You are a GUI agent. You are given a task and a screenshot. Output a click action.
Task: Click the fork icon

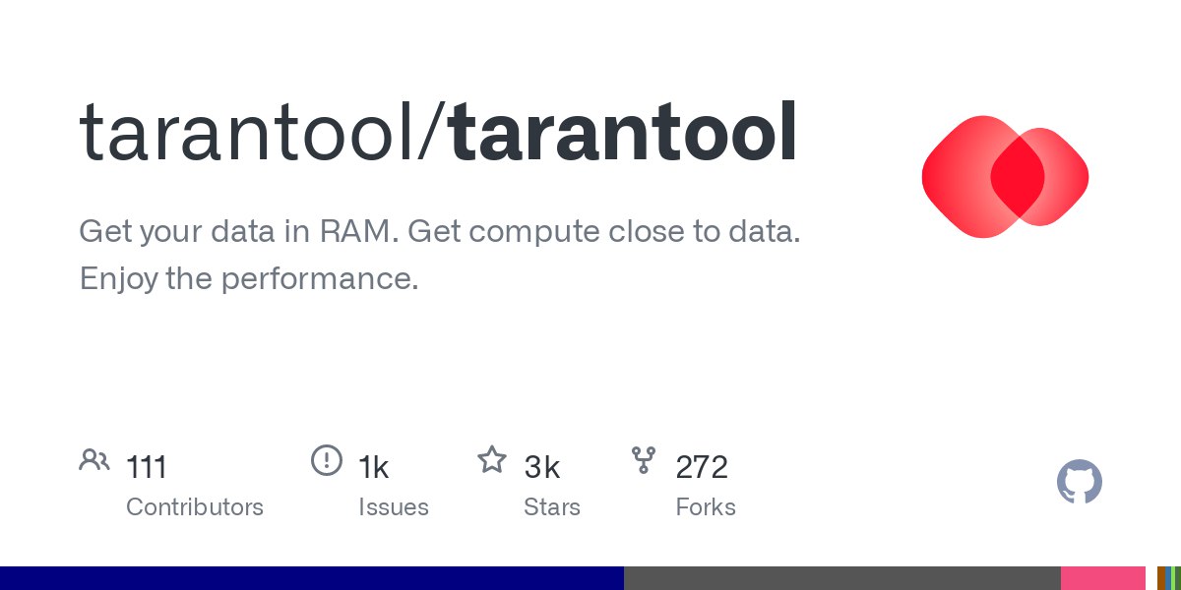click(x=644, y=460)
